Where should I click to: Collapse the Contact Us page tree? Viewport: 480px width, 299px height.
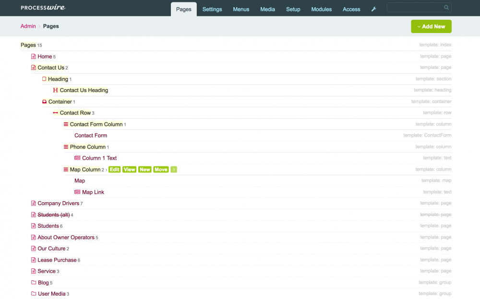(x=50, y=68)
